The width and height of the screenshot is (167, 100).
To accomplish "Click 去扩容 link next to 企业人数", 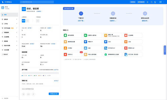I will (30, 28).
